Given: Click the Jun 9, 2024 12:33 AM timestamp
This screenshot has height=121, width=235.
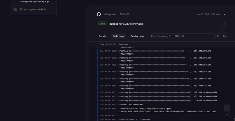Looking at the screenshot, I should pos(208,14).
